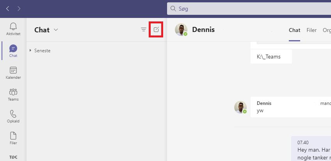Select the Chat sidebar icon
This screenshot has width=331, height=161.
[13, 49]
